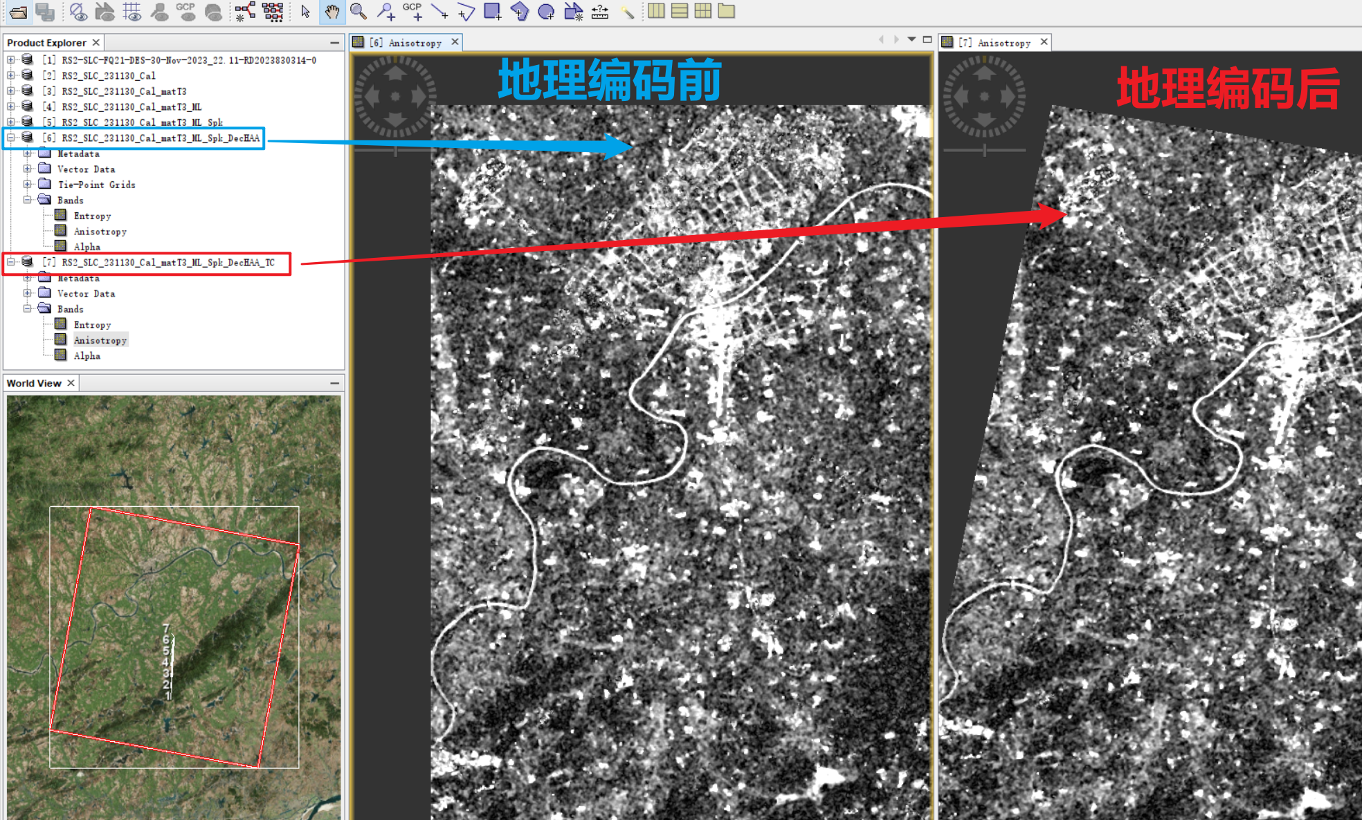The height and width of the screenshot is (820, 1362).
Task: Adjust zoom slider in [7] Anisotropy view
Action: pos(985,150)
